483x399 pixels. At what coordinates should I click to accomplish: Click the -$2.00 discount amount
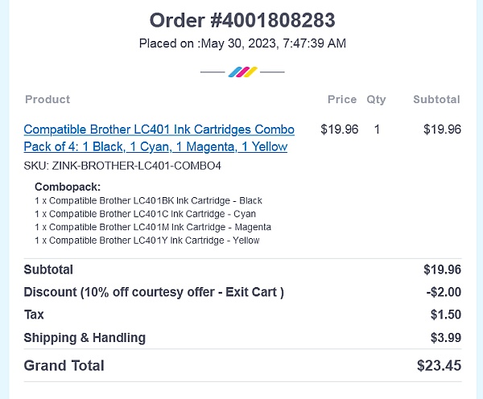(x=444, y=292)
